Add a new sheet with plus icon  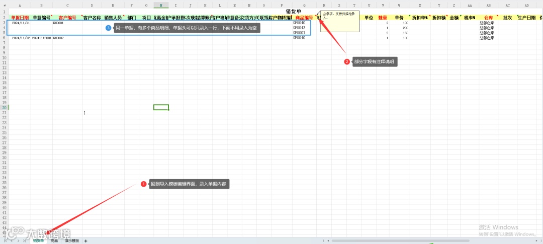85,241
